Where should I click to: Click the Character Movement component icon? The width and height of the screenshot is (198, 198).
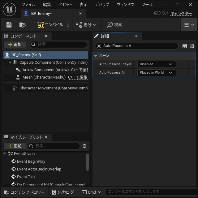pos(15,88)
